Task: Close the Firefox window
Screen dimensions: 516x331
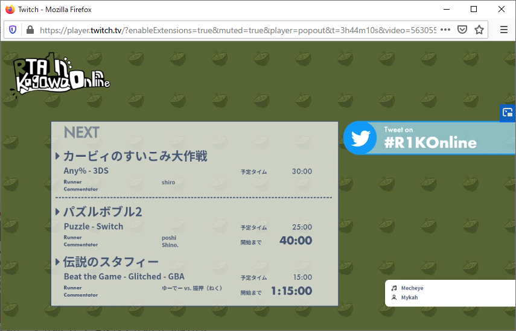Action: [x=501, y=9]
